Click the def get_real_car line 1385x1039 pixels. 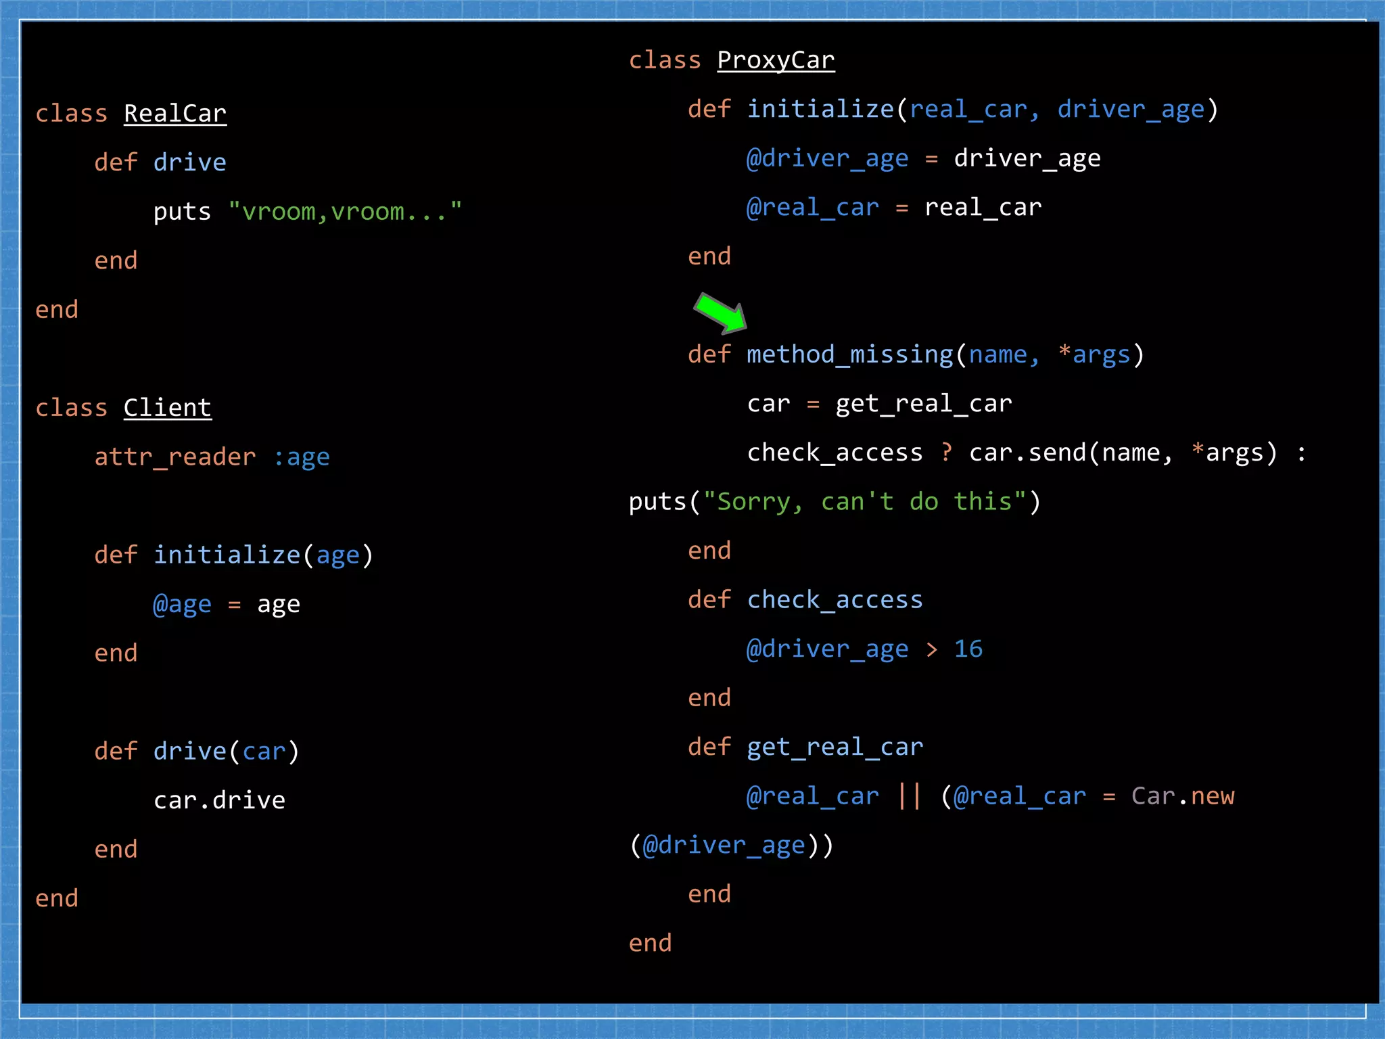(x=805, y=747)
